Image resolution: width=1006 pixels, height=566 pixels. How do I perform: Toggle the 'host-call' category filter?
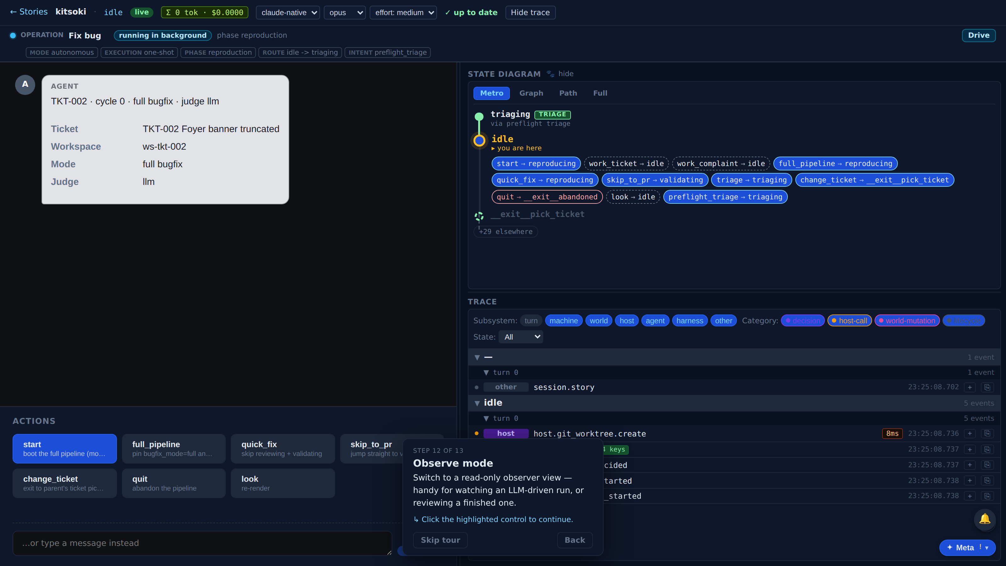(849, 321)
